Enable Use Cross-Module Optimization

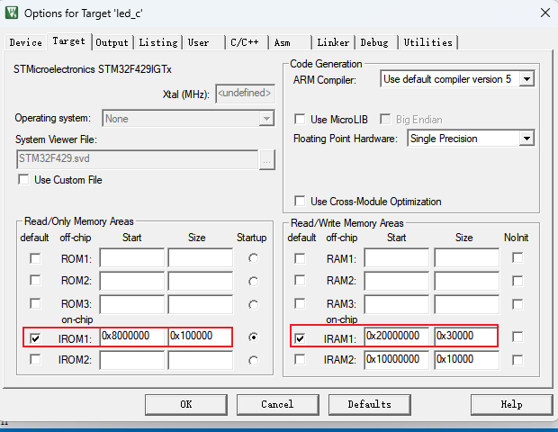tap(300, 201)
